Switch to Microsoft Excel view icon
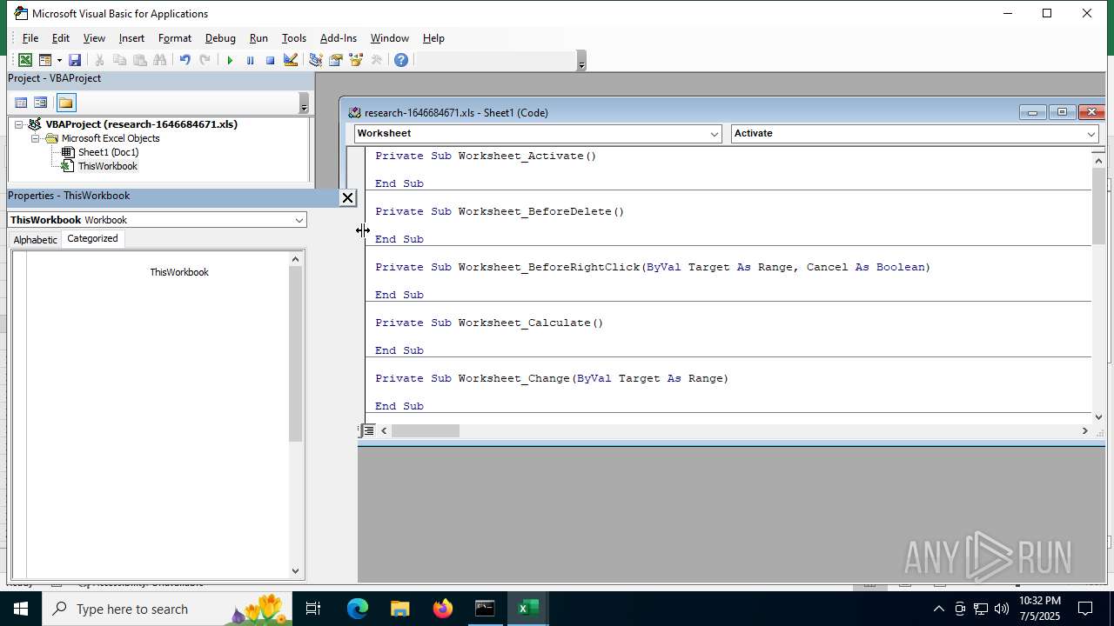The width and height of the screenshot is (1114, 626). coord(25,60)
